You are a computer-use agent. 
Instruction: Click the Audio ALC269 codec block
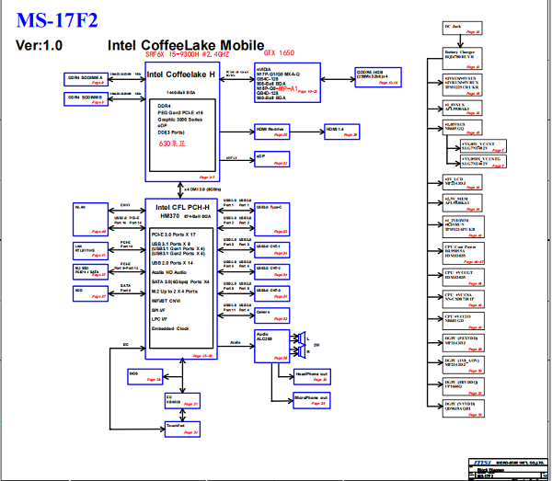tap(272, 342)
